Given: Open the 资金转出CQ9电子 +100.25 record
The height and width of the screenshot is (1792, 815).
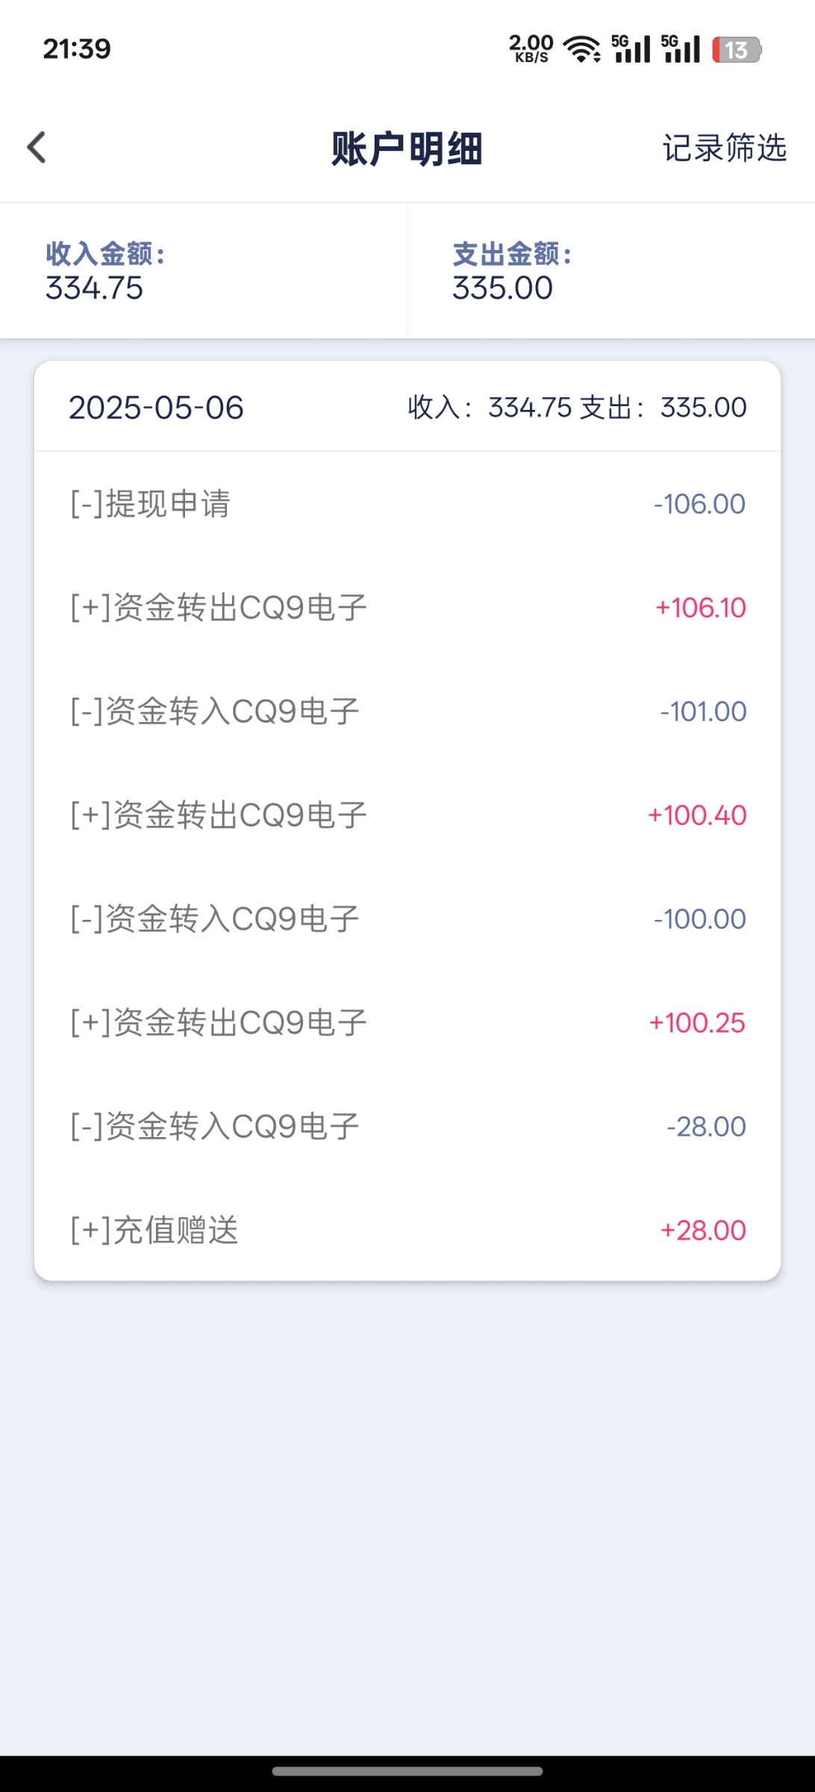Looking at the screenshot, I should click(407, 1023).
